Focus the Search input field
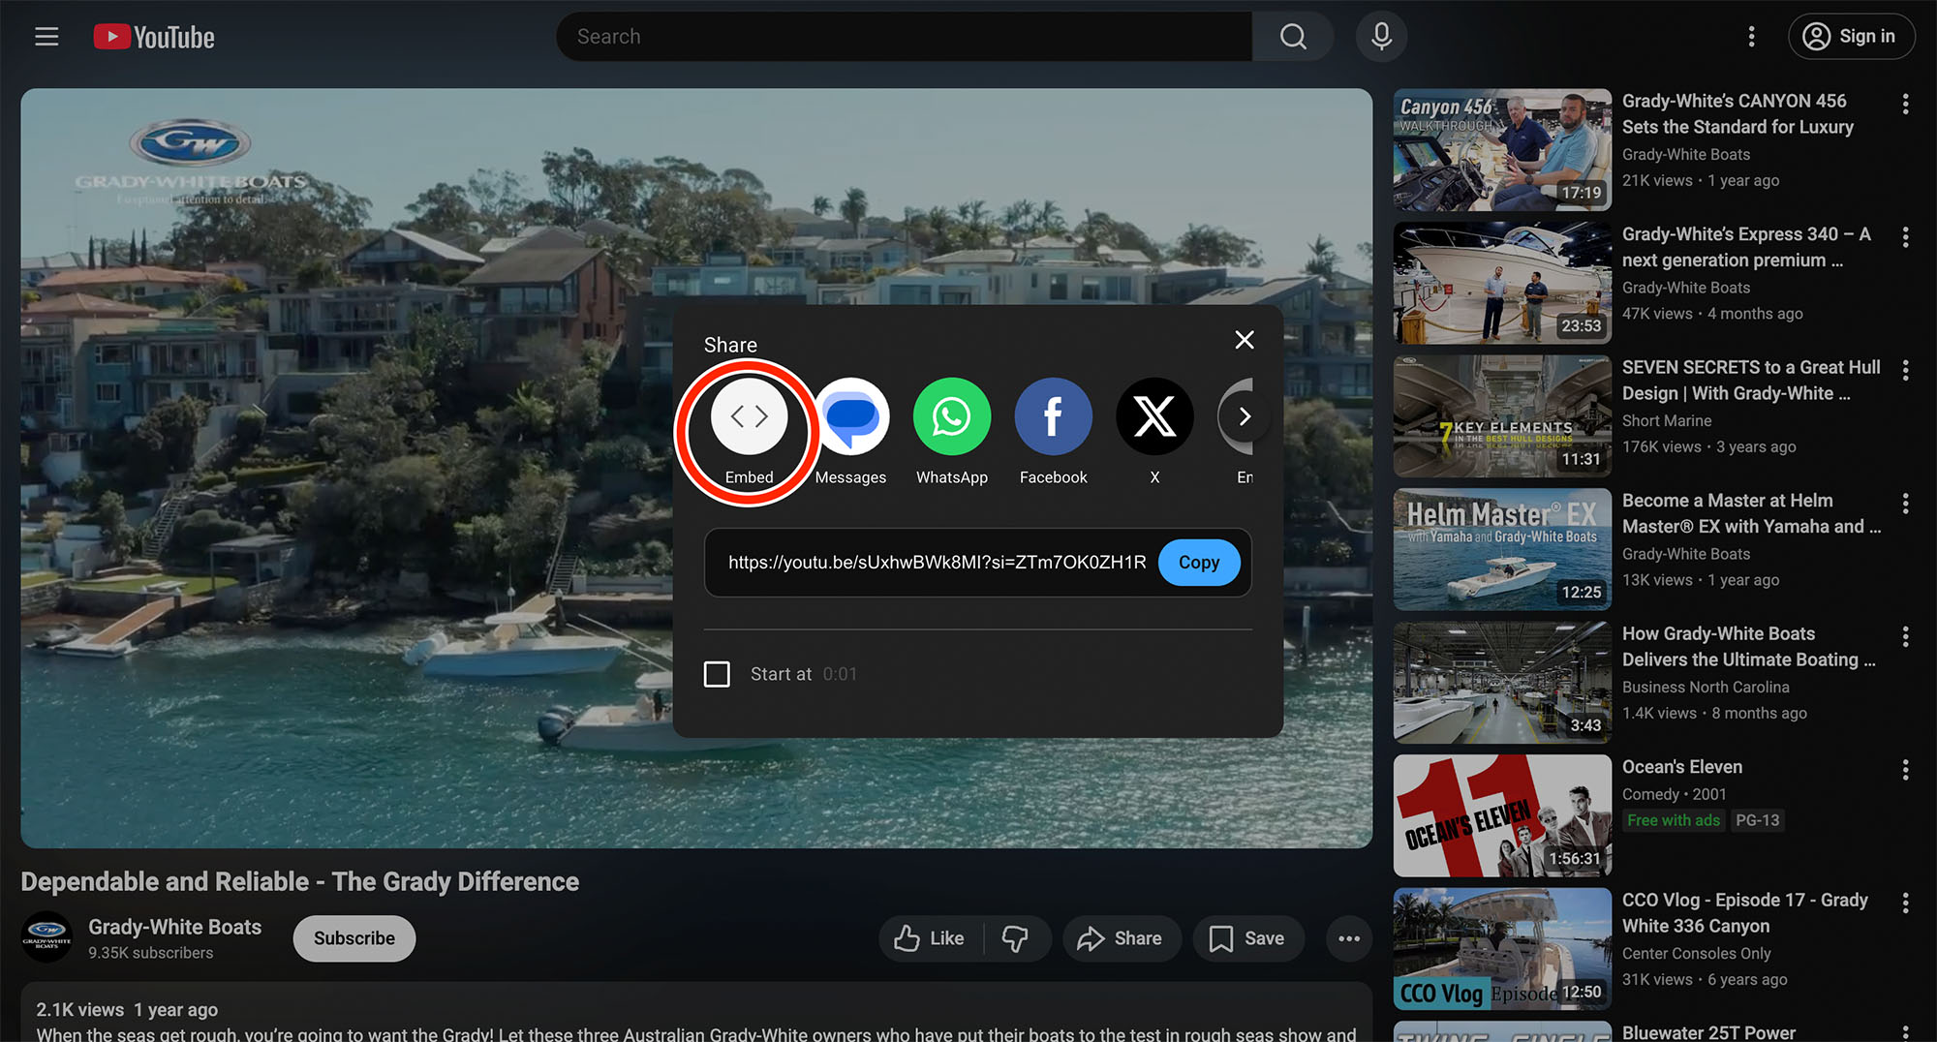This screenshot has height=1042, width=1937. (905, 37)
